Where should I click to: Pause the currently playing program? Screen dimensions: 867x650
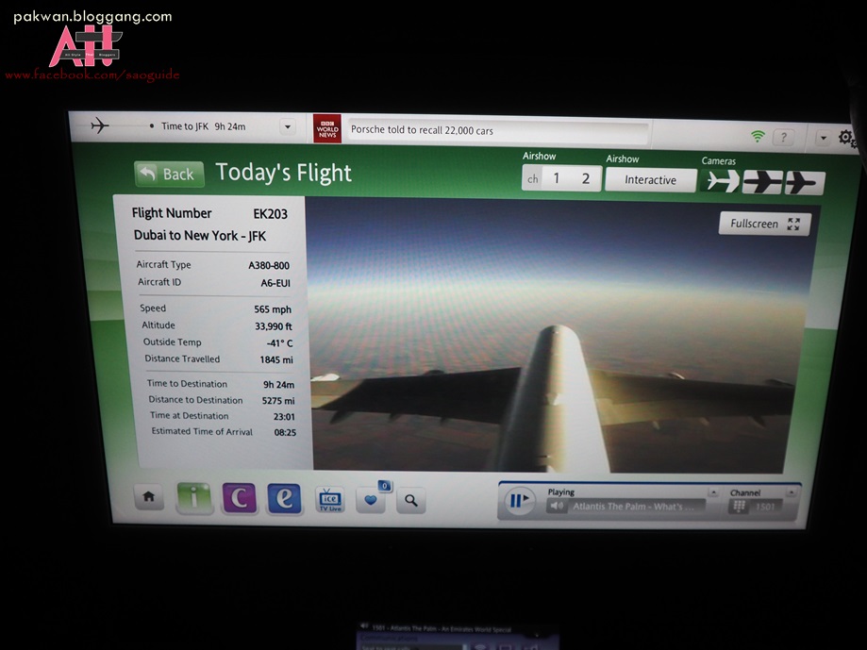coord(519,501)
